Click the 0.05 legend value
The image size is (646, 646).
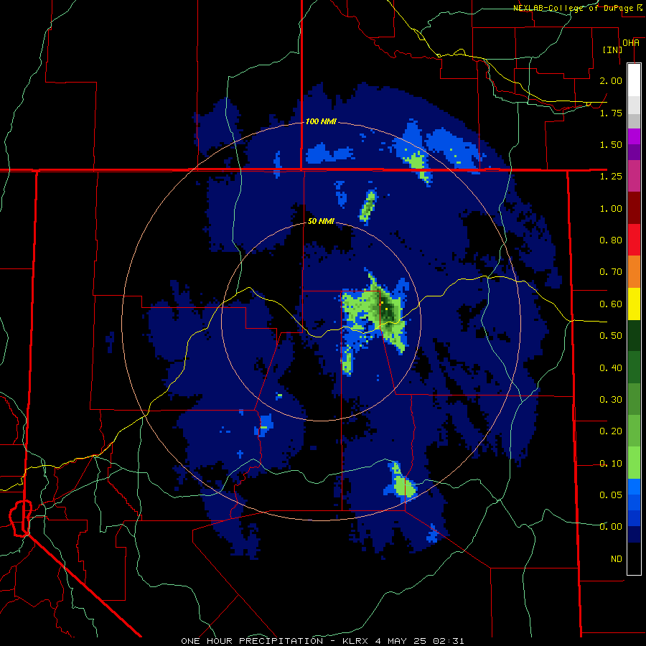pyautogui.click(x=611, y=495)
